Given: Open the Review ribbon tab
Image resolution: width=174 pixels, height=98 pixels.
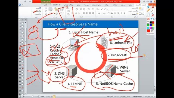Looking at the screenshot, I should [x=86, y=5].
